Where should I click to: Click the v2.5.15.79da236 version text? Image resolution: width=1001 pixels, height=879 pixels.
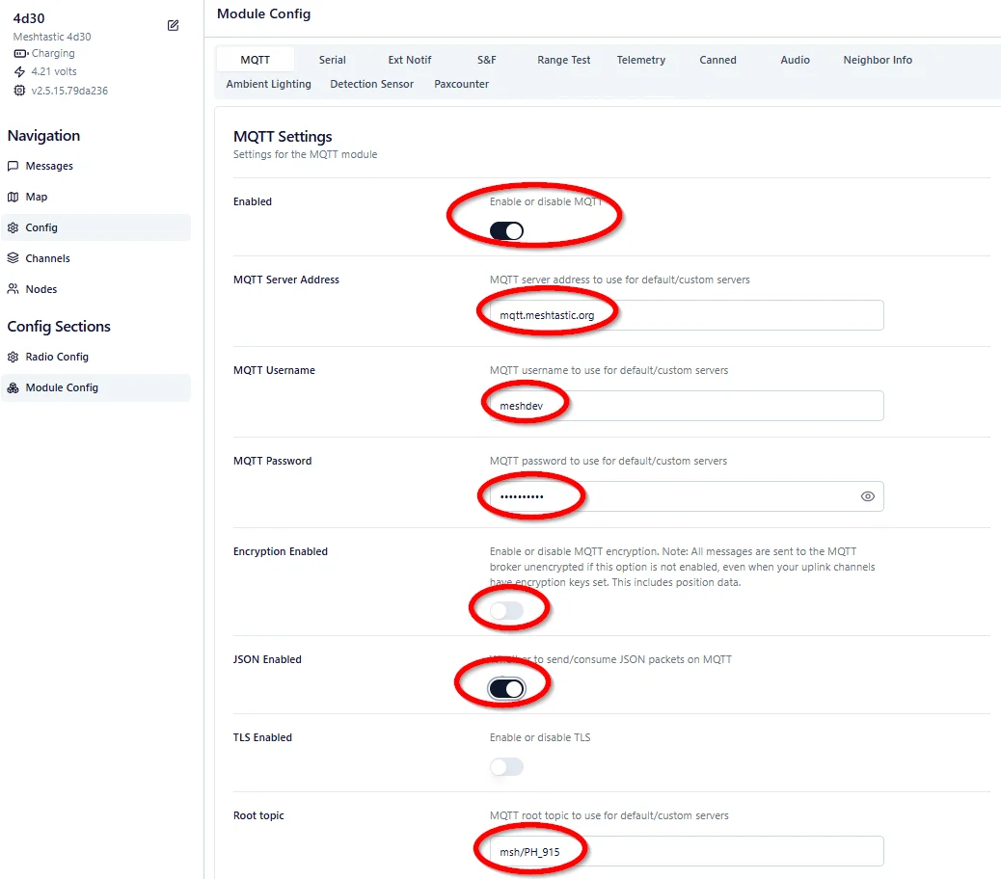click(69, 91)
